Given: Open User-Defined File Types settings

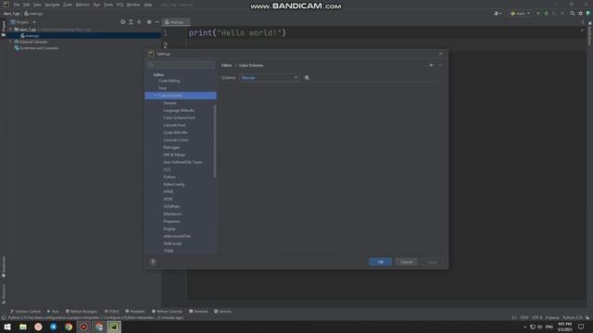Looking at the screenshot, I should click(x=183, y=162).
